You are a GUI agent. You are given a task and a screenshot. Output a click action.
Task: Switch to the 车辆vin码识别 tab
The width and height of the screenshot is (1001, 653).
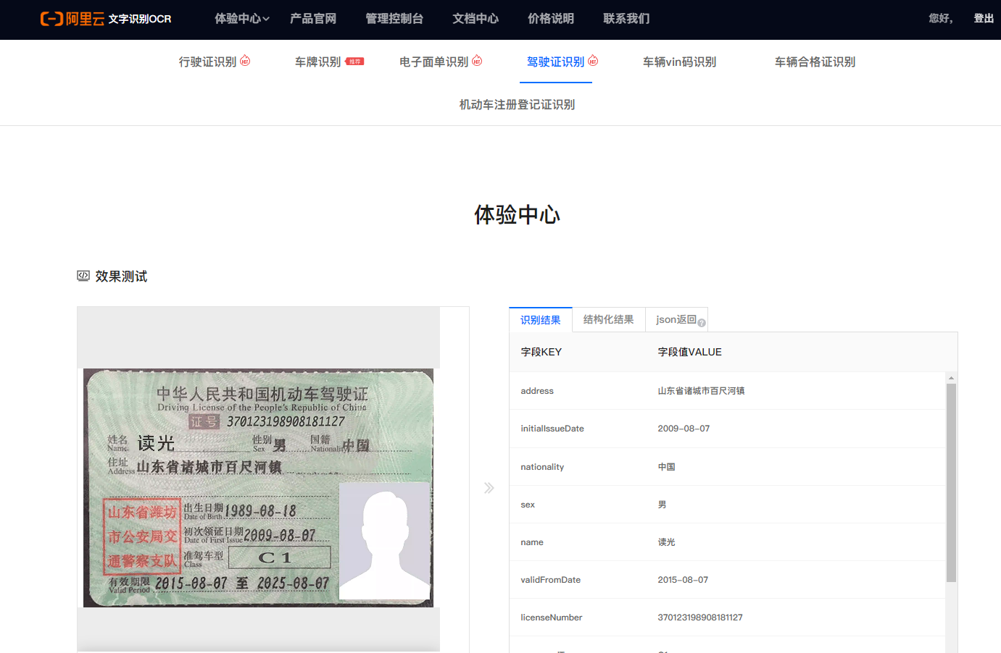(x=679, y=62)
